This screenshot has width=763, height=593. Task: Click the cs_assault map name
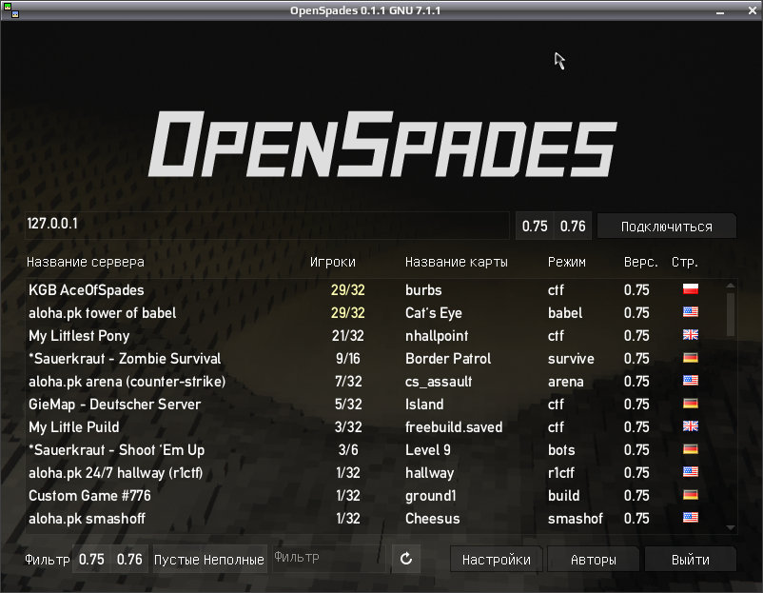coord(439,382)
